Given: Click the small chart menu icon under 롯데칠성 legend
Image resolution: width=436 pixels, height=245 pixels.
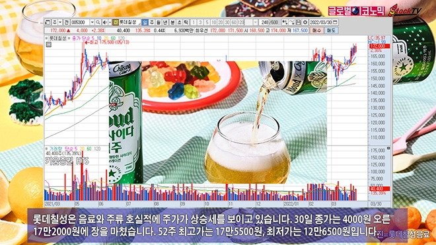Looking at the screenshot, I should tap(49, 44).
